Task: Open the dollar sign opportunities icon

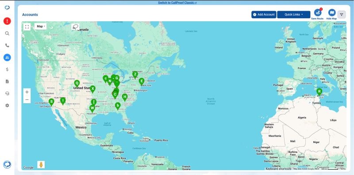Action: (x=7, y=70)
